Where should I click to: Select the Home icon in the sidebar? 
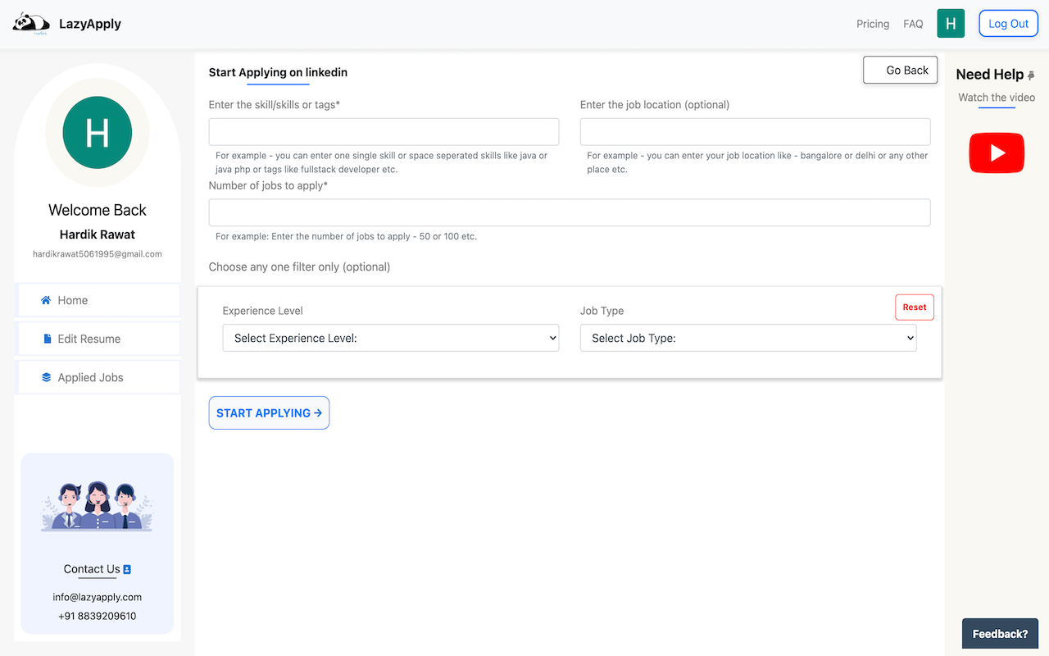click(x=47, y=300)
